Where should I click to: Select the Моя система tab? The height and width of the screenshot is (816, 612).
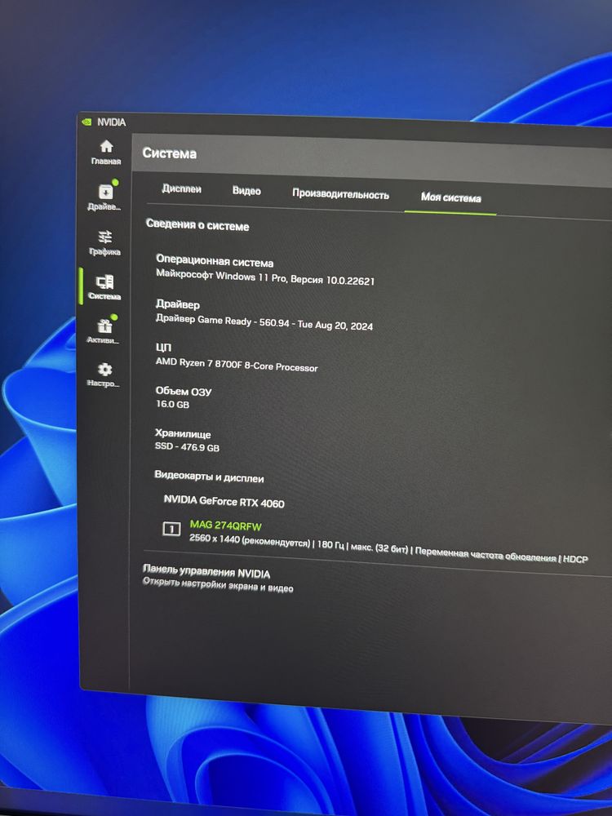pos(450,197)
